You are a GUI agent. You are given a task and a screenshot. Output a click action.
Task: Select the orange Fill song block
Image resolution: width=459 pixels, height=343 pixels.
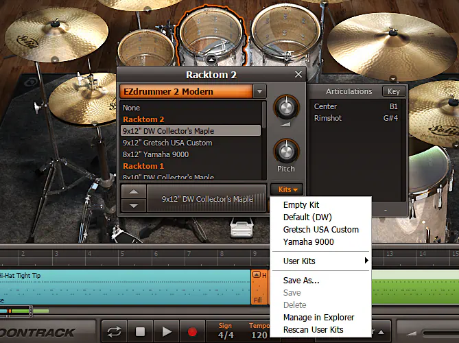coord(259,287)
